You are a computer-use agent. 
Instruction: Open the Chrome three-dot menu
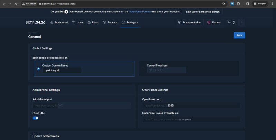tap(272, 4)
